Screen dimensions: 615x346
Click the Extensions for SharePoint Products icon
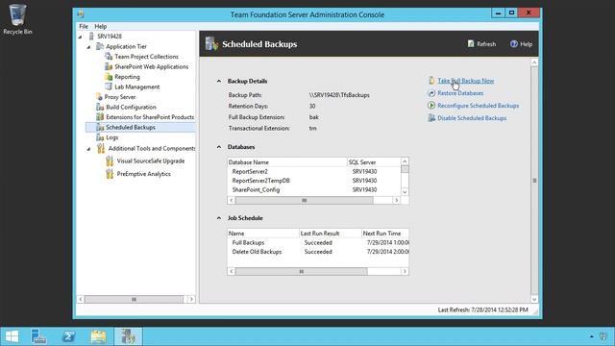[100, 117]
